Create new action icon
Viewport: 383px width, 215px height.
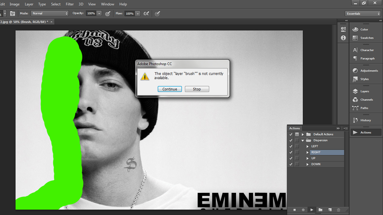pyautogui.click(x=330, y=210)
